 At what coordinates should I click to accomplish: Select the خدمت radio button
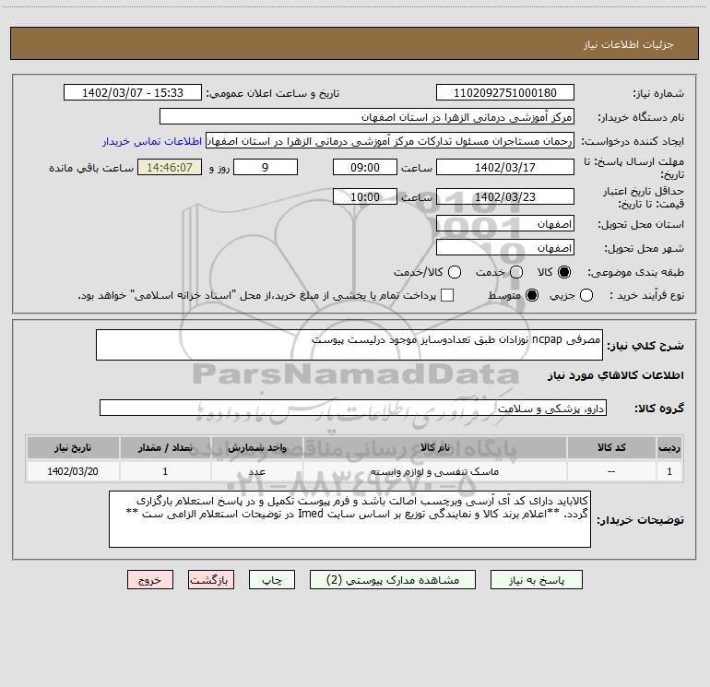(516, 272)
